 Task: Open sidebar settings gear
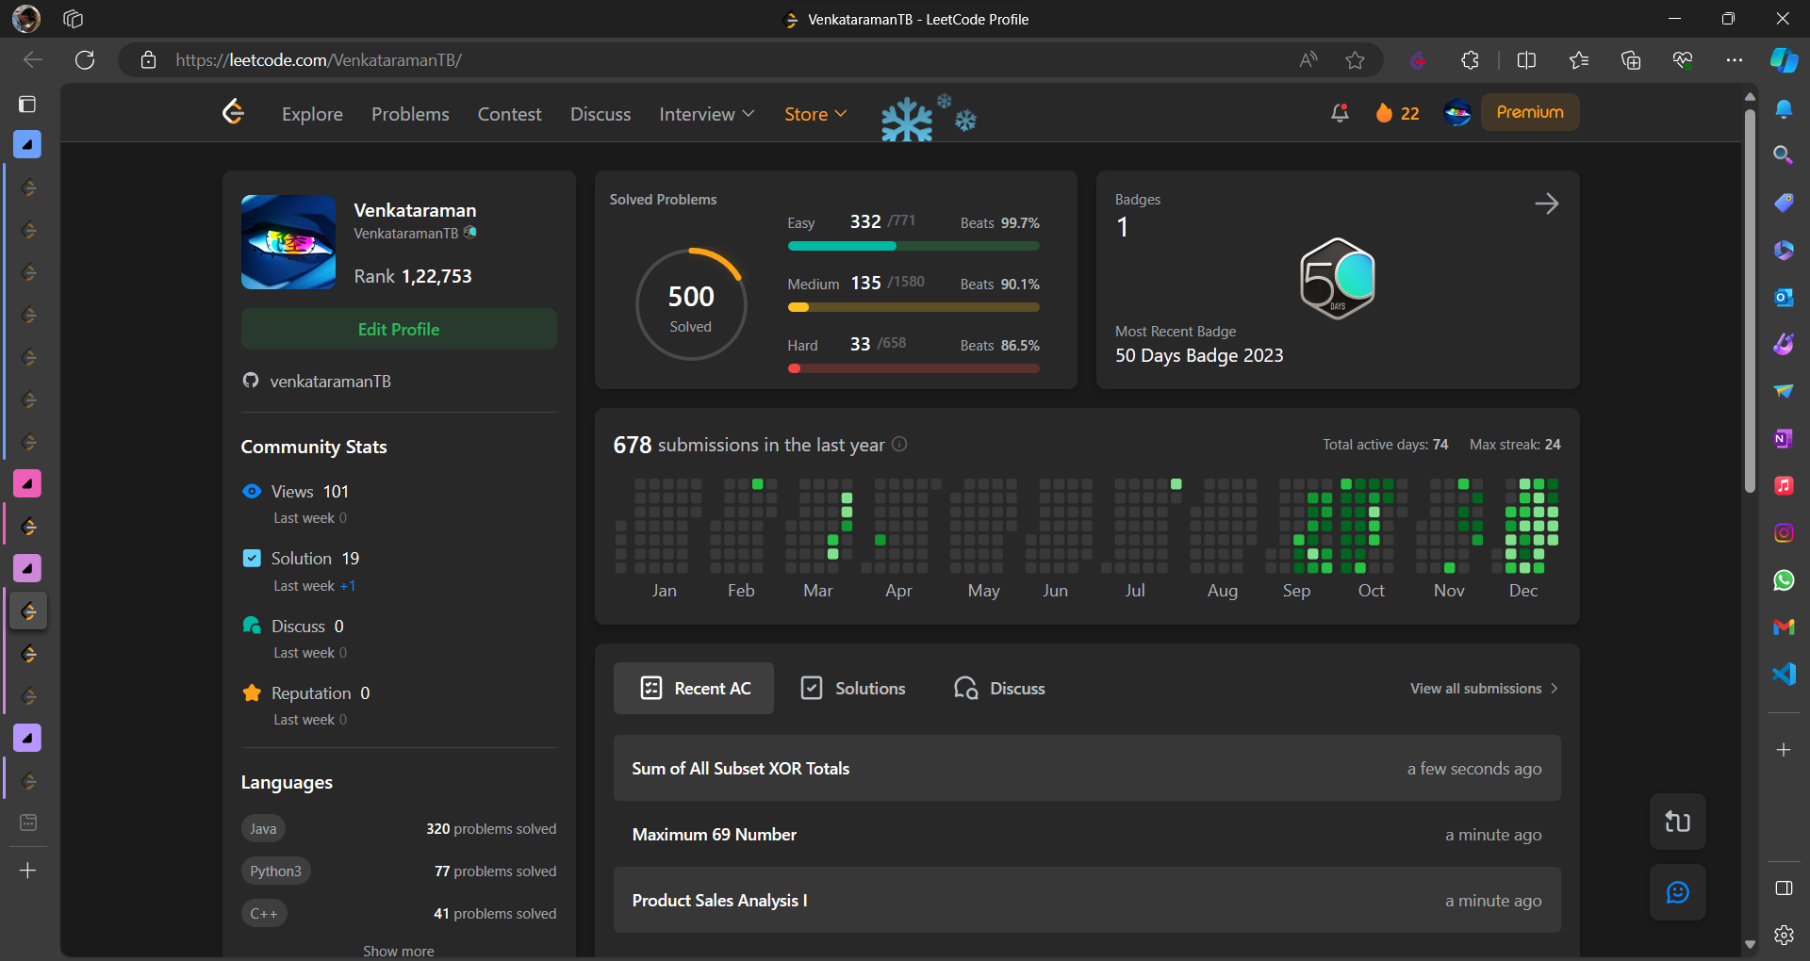click(1784, 935)
